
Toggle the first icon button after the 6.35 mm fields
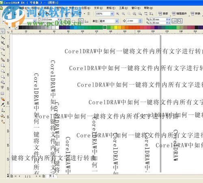tap(174, 21)
